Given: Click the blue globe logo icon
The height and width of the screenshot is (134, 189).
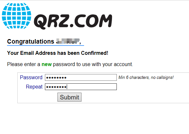Looking at the screenshot, I should (16, 16).
